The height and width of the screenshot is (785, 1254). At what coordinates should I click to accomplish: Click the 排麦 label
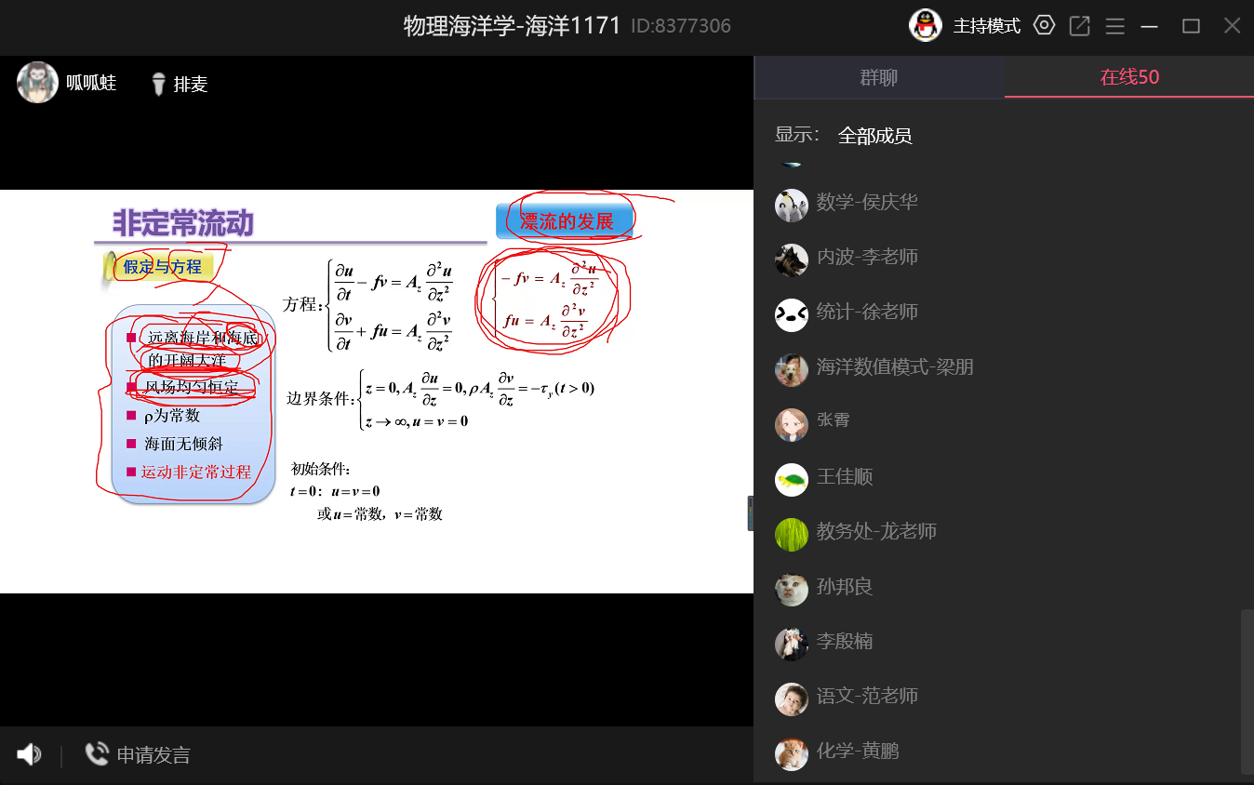coord(190,85)
